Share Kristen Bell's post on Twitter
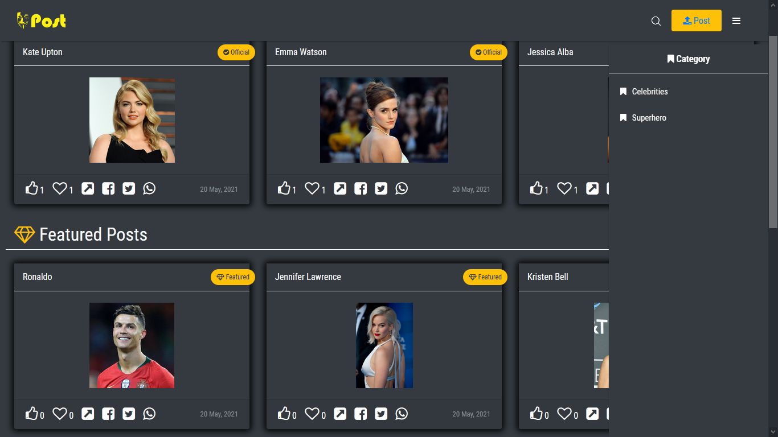Image resolution: width=778 pixels, height=437 pixels. (633, 414)
